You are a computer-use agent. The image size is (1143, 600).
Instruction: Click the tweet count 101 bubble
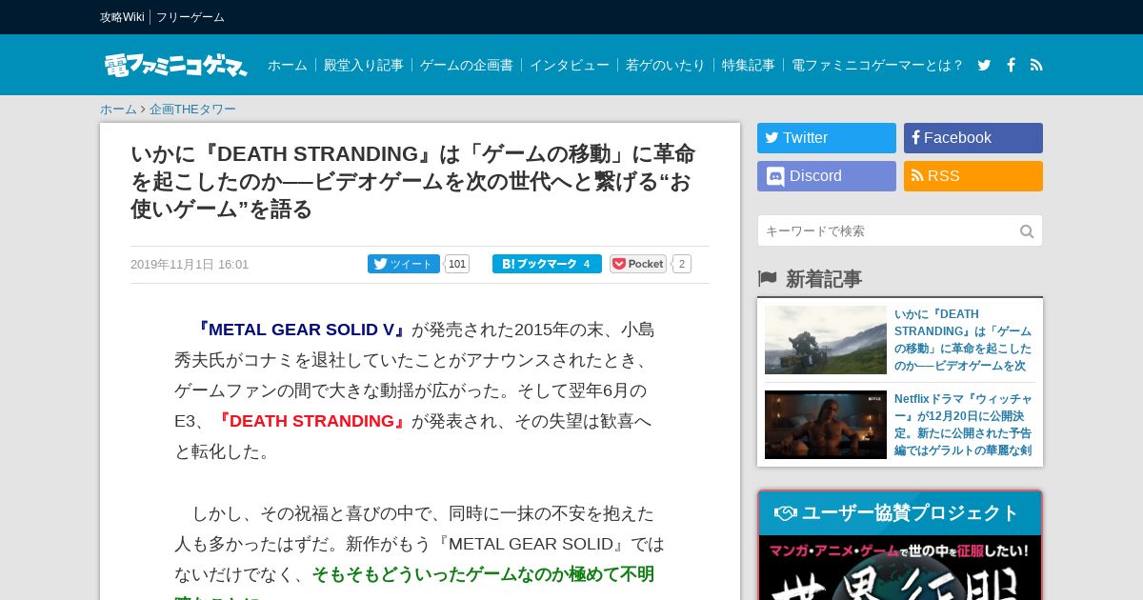coord(457,264)
